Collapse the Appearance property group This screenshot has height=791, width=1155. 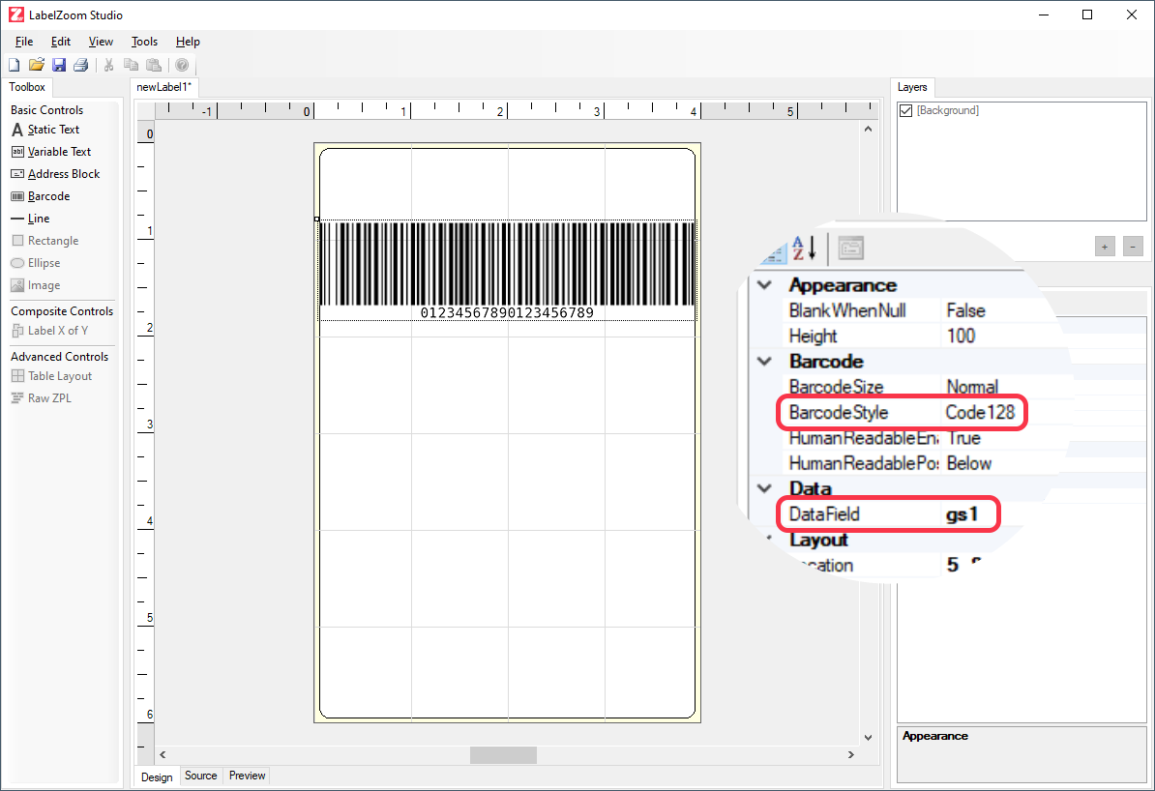point(765,285)
